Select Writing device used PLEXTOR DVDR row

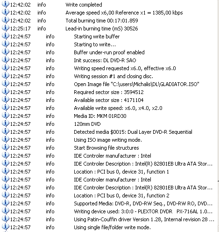pos(109,211)
